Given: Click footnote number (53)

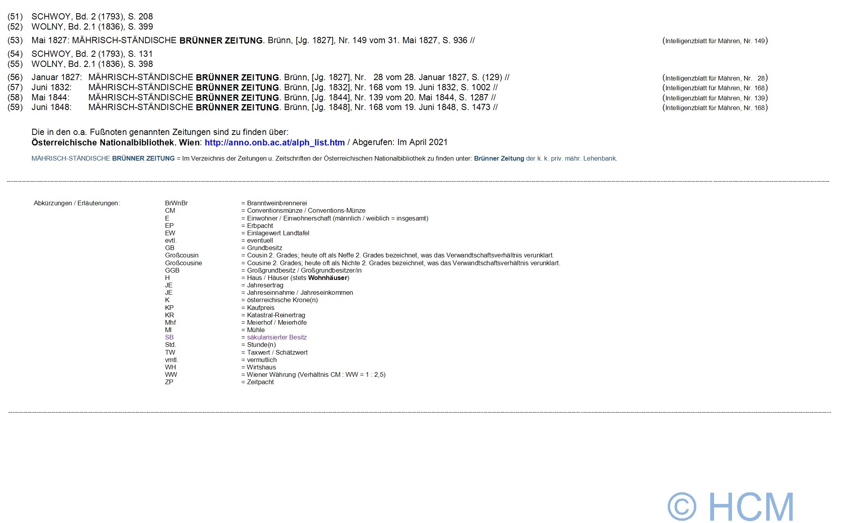Looking at the screenshot, I should pos(15,40).
